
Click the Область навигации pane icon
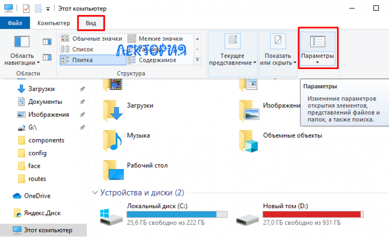tap(22, 42)
